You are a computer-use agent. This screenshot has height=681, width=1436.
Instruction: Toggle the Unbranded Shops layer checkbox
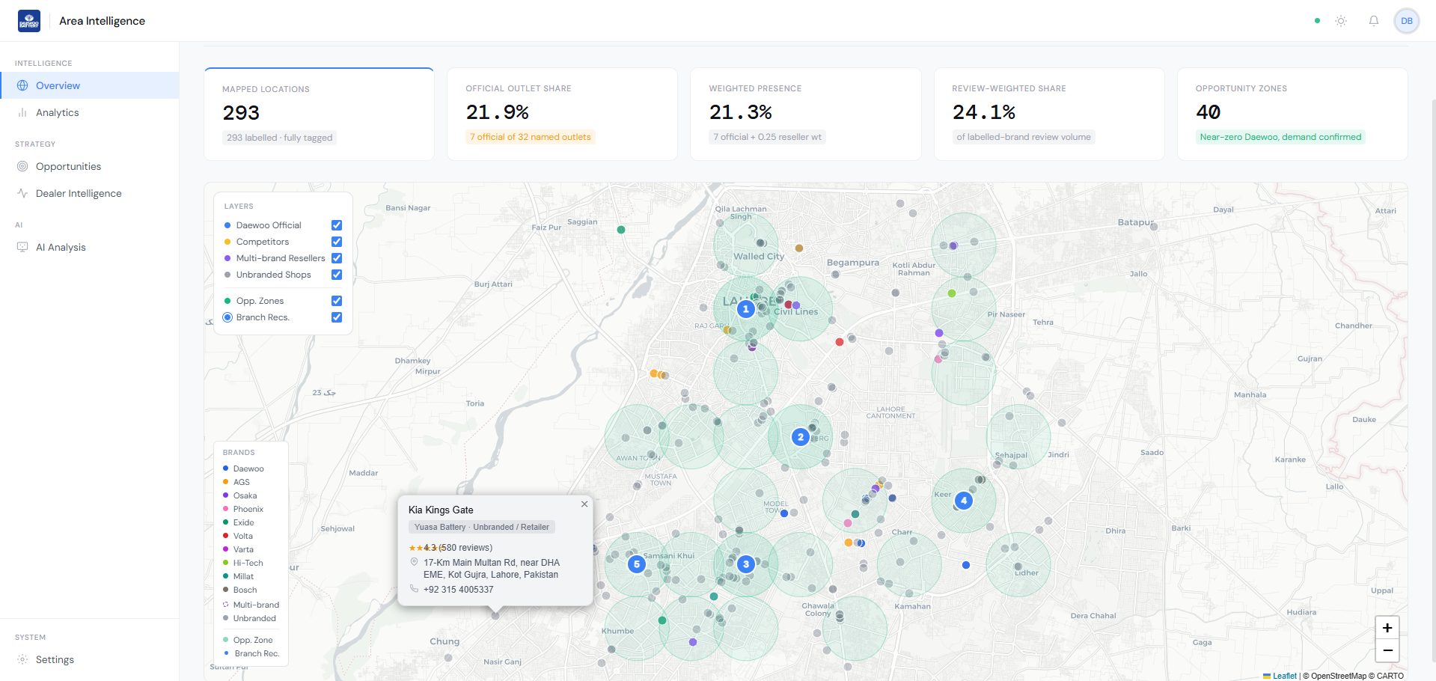pyautogui.click(x=337, y=275)
